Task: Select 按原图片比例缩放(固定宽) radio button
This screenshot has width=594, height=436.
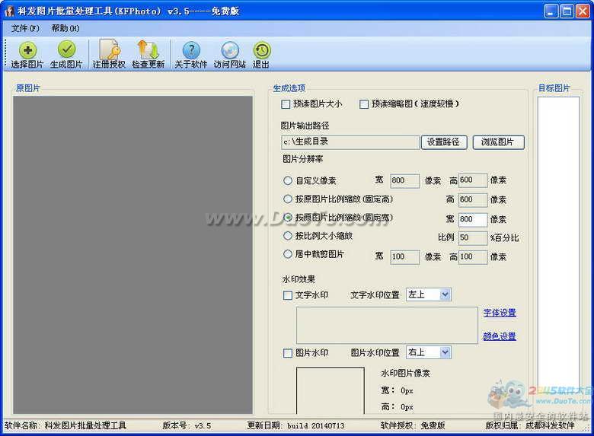Action: (x=288, y=218)
